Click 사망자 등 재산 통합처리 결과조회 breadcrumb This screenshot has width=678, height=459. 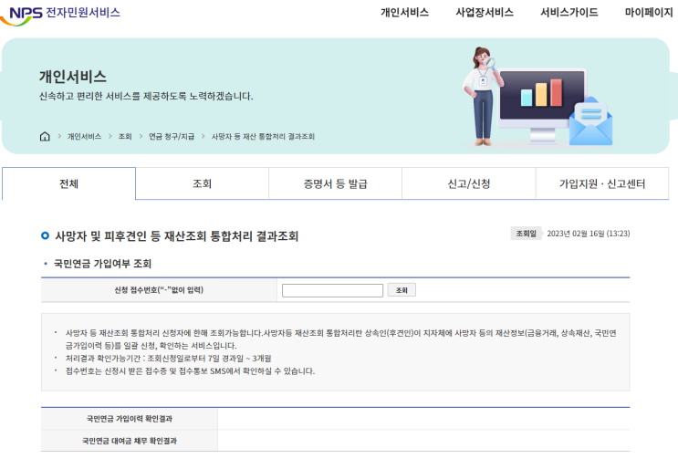coord(263,137)
